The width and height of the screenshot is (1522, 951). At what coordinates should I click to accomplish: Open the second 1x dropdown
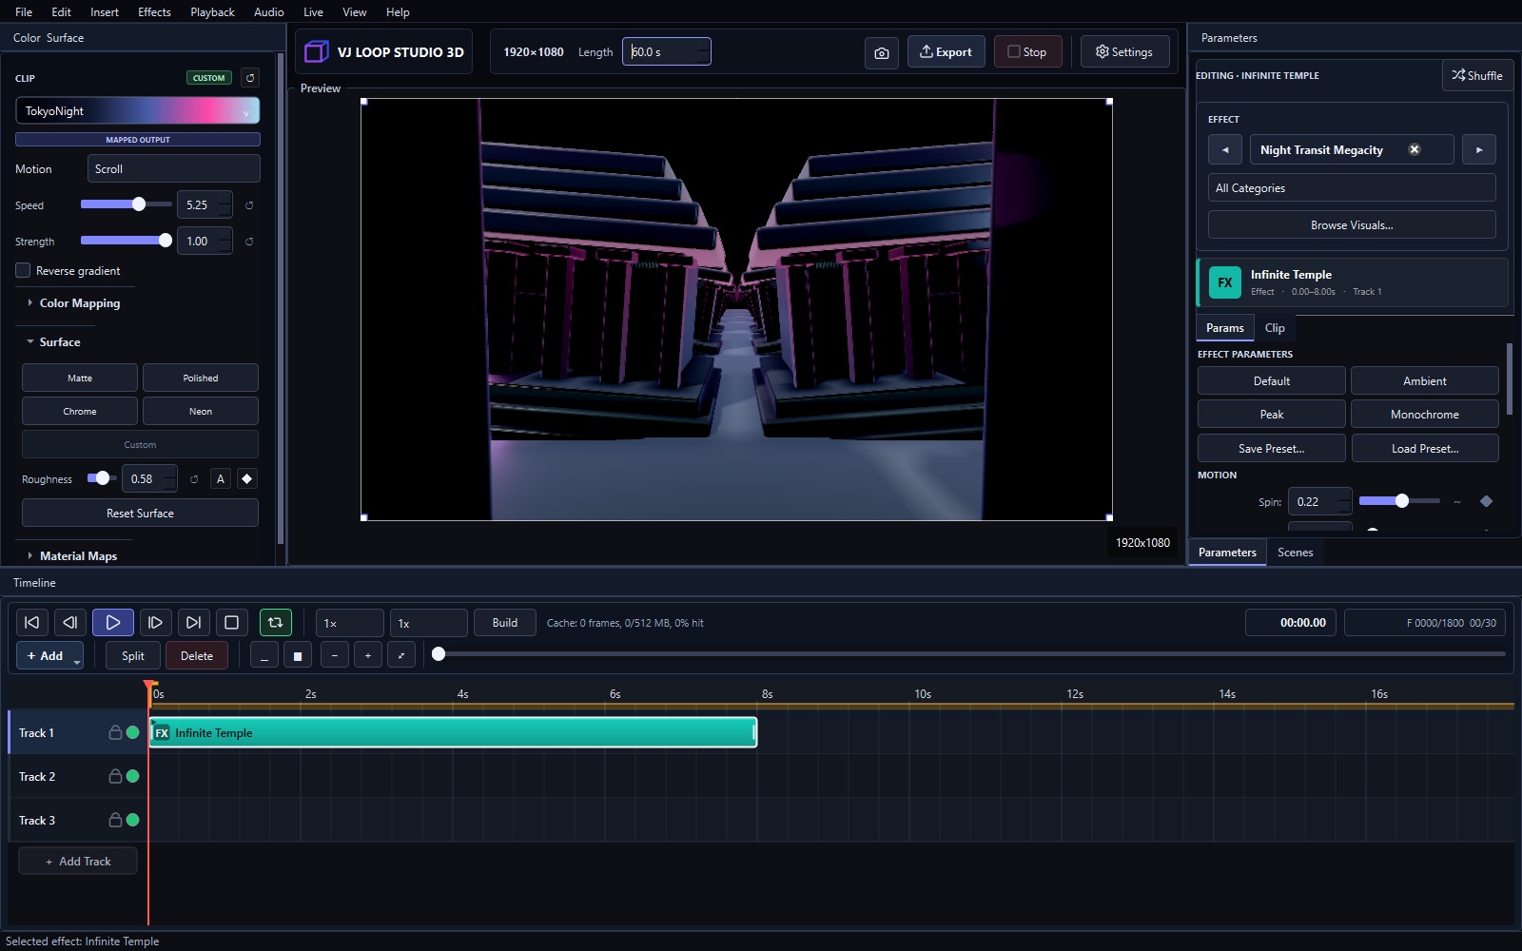pyautogui.click(x=428, y=623)
